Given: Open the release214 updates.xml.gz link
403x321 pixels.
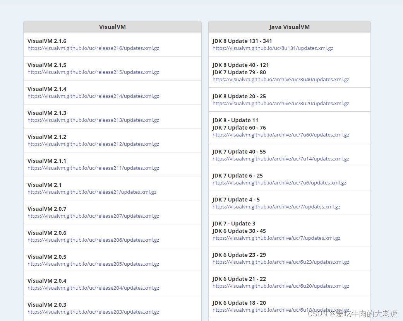Looking at the screenshot, I should (93, 96).
